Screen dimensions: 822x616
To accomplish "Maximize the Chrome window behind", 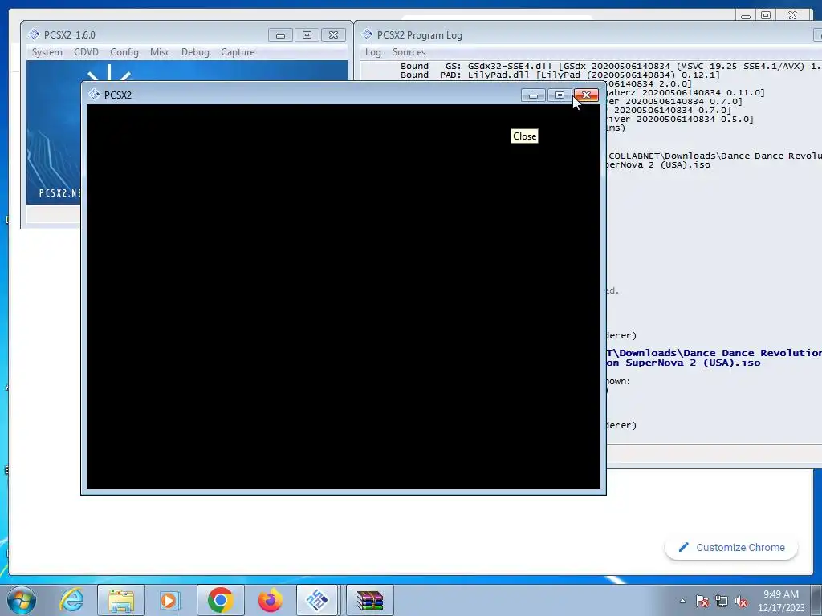I will click(x=766, y=16).
